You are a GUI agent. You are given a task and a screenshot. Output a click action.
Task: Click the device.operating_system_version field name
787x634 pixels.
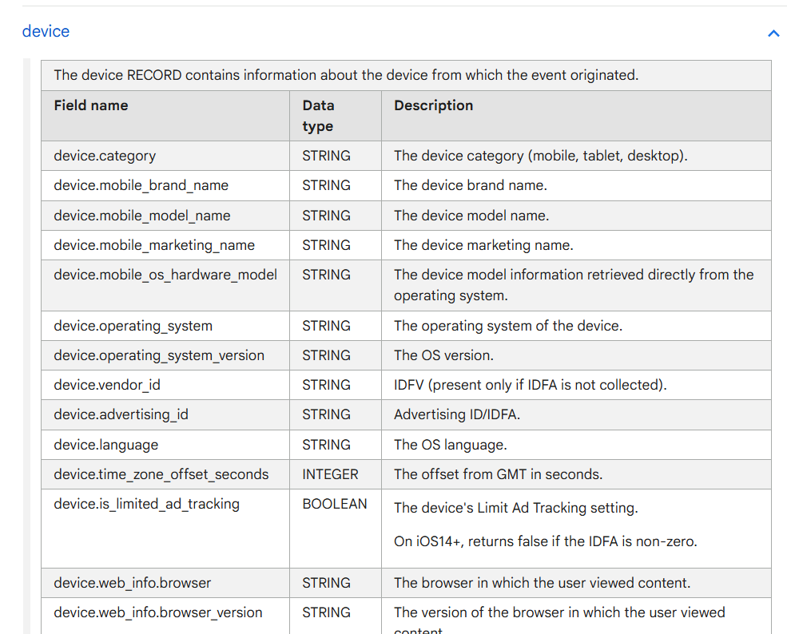(158, 355)
